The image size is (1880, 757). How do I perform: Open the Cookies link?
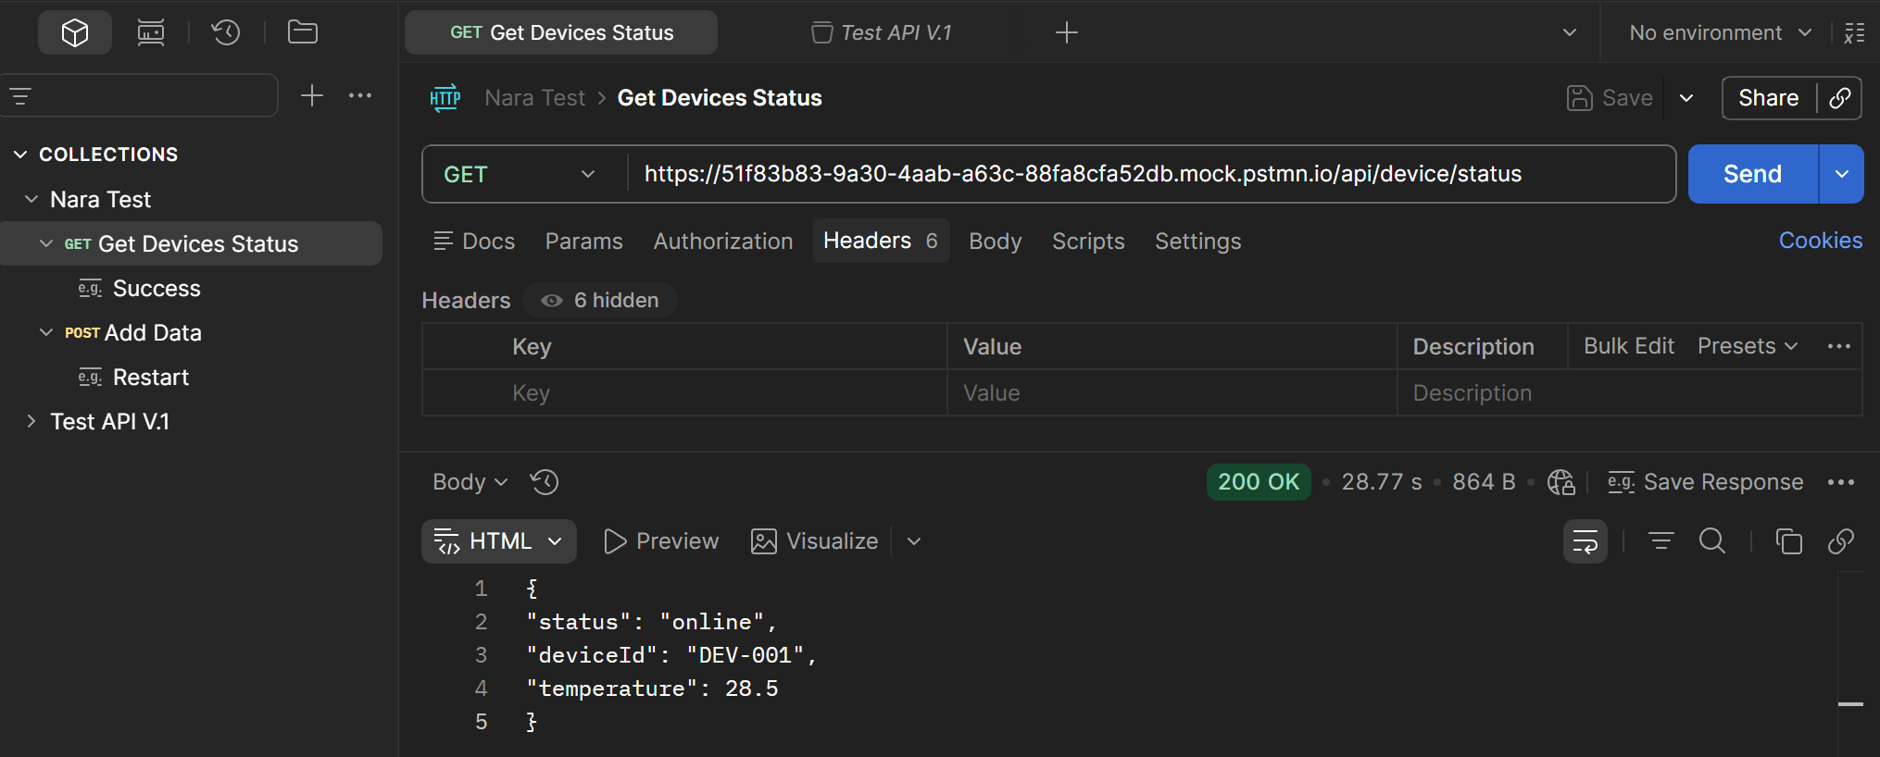coord(1821,241)
